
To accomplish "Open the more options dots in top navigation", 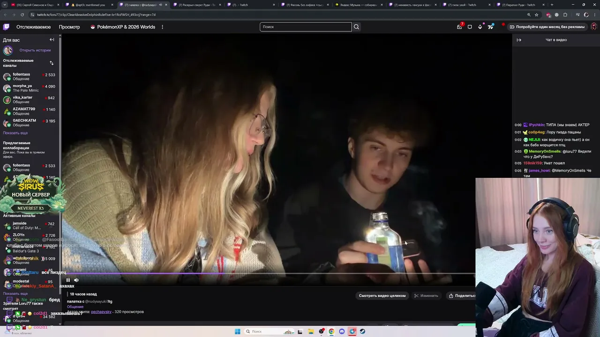I will tap(162, 27).
